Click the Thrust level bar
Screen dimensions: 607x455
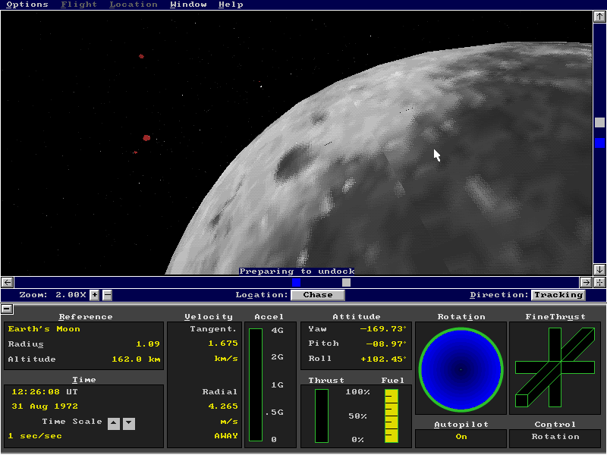pyautogui.click(x=322, y=415)
